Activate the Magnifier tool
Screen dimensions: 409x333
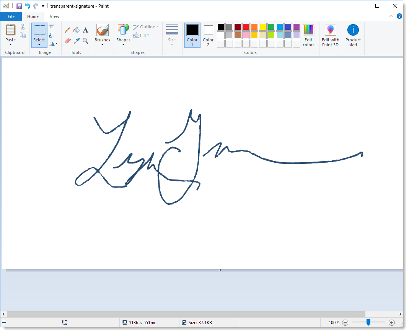pos(85,41)
